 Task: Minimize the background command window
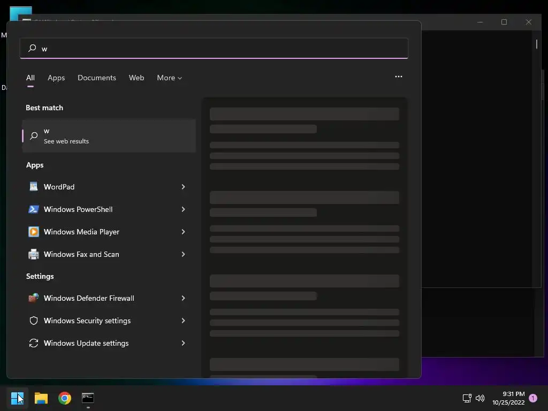pyautogui.click(x=480, y=22)
